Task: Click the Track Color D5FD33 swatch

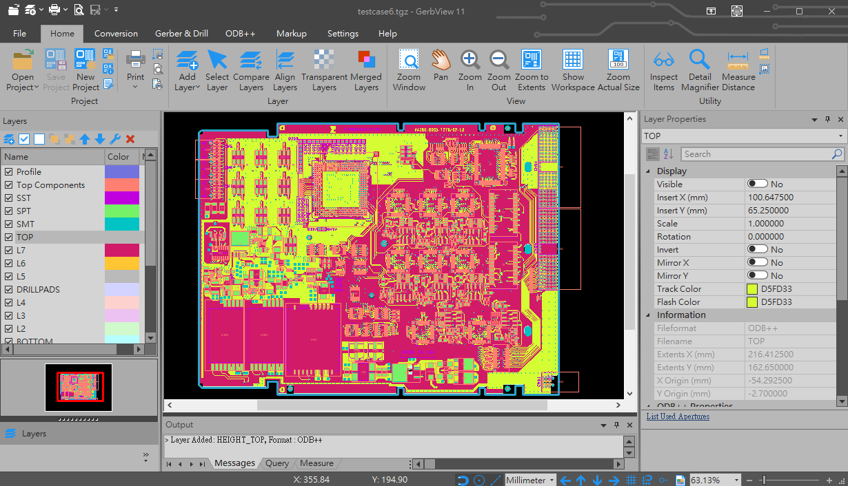Action: pyautogui.click(x=752, y=289)
